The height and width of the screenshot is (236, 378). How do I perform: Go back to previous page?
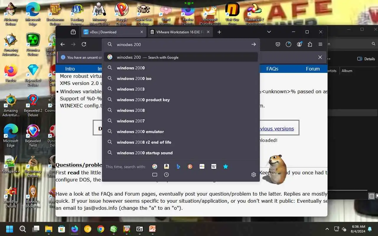pos(63,44)
